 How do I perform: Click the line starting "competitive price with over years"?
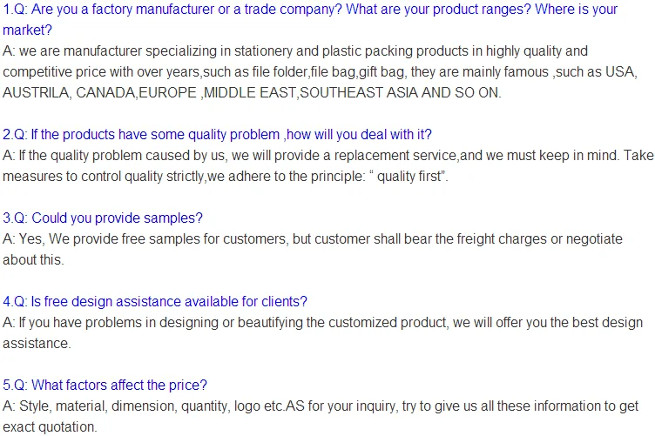click(x=296, y=71)
